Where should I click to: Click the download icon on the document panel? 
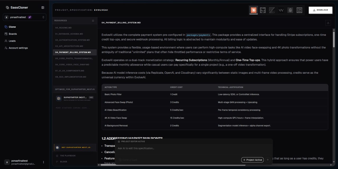pyautogui.click(x=328, y=23)
